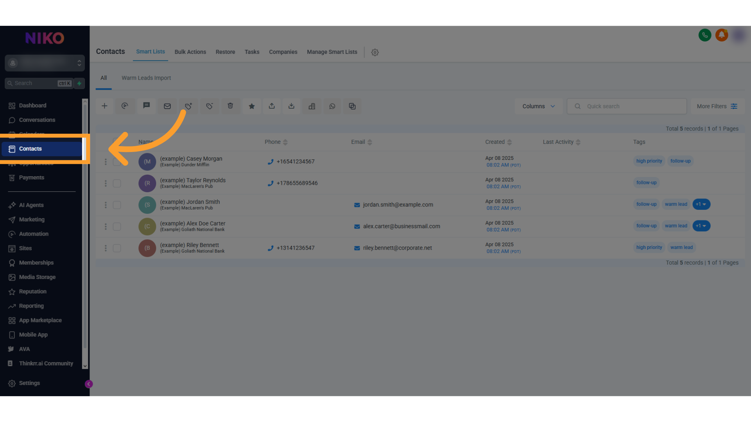Tick the Riley Bennett row checkbox

pos(117,248)
